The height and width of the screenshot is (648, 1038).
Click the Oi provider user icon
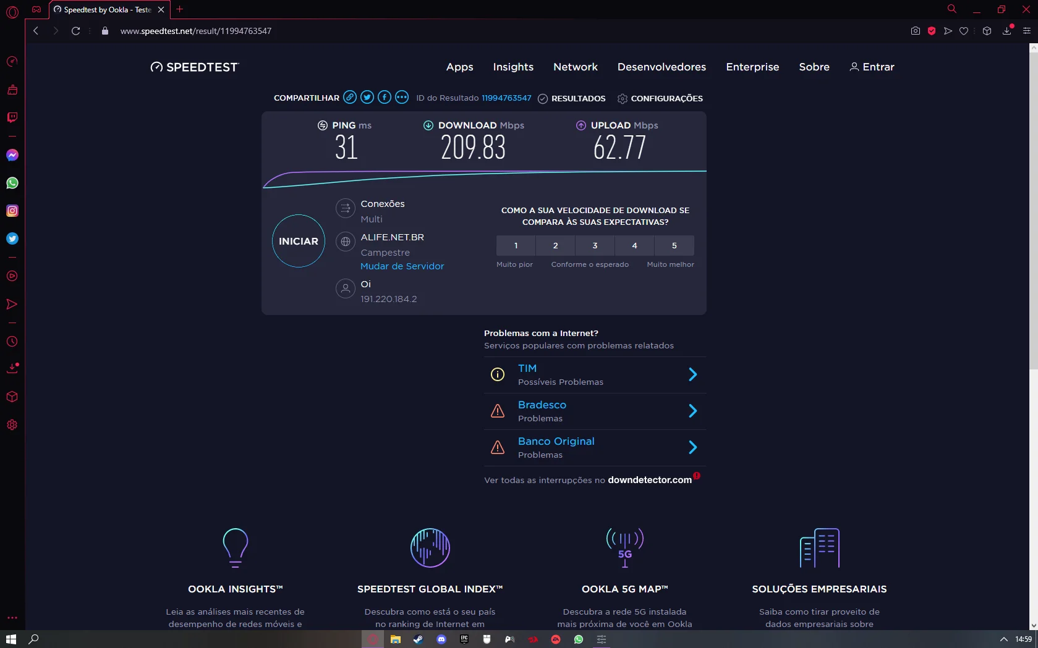pyautogui.click(x=346, y=288)
